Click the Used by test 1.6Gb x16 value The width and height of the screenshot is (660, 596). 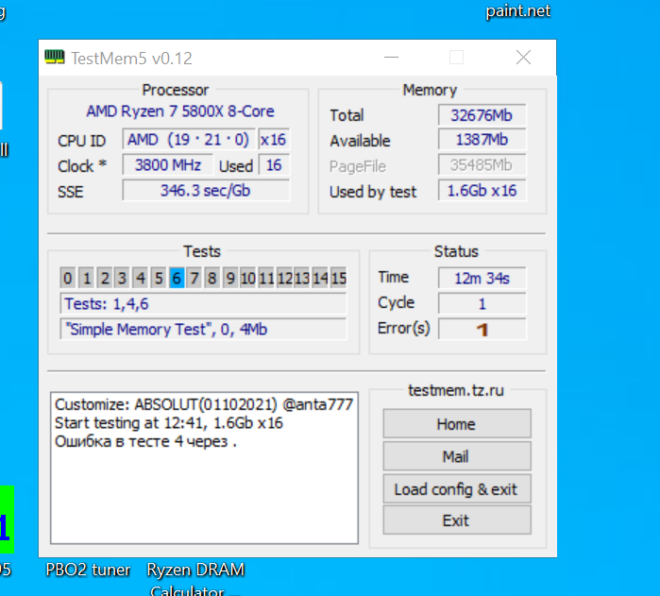[482, 191]
